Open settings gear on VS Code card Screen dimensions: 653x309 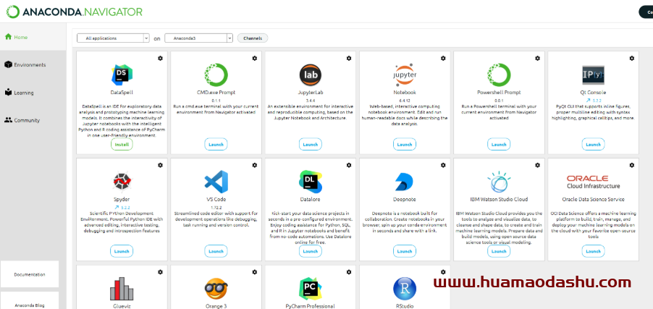point(254,165)
